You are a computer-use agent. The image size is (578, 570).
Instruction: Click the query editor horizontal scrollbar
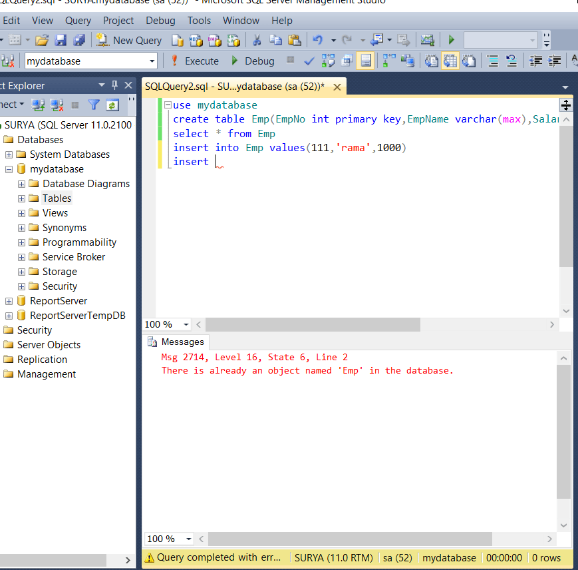[x=313, y=325]
